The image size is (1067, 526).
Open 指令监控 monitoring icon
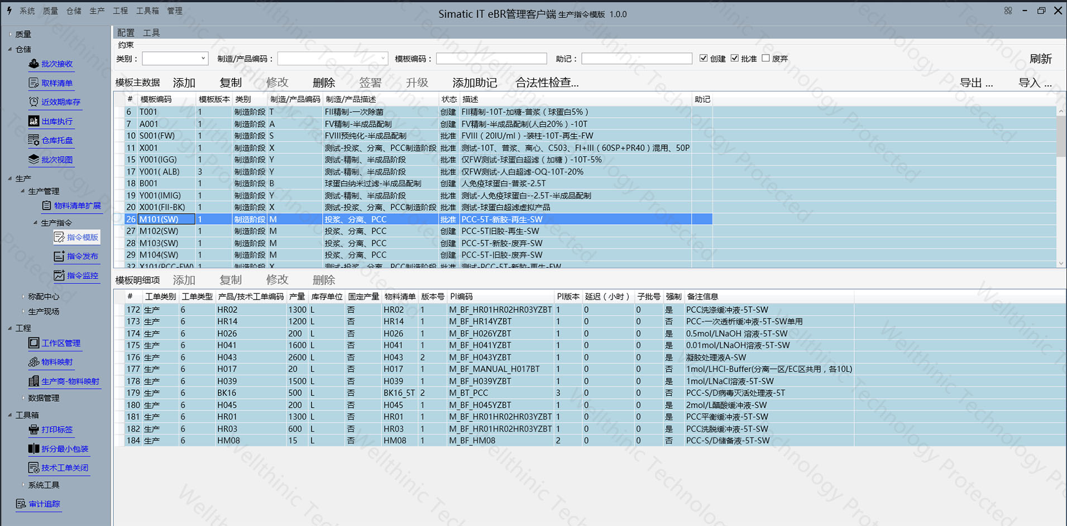(59, 276)
